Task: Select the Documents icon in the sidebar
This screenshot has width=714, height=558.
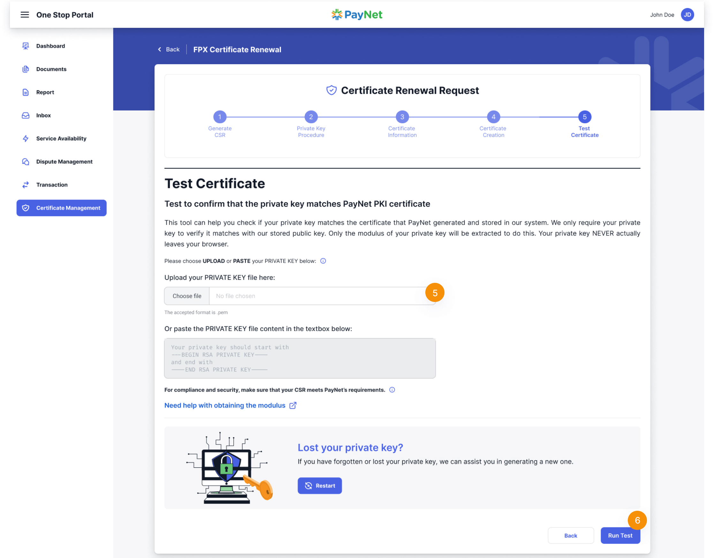Action: pyautogui.click(x=26, y=69)
